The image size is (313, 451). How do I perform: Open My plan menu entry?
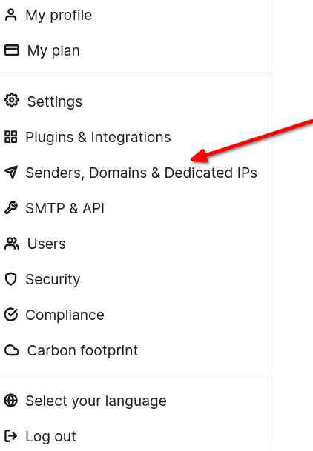click(x=136, y=50)
